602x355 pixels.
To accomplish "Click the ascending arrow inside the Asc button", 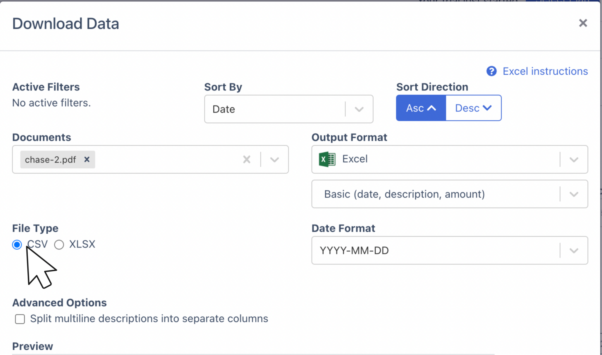I will pyautogui.click(x=432, y=108).
